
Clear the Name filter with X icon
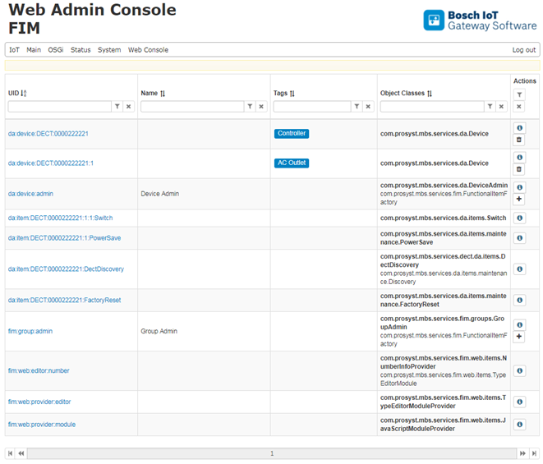261,107
